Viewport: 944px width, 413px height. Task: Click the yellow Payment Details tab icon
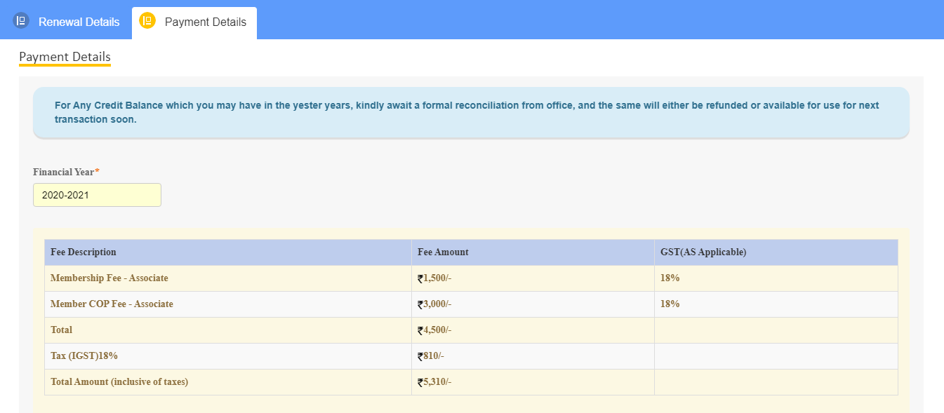[147, 21]
